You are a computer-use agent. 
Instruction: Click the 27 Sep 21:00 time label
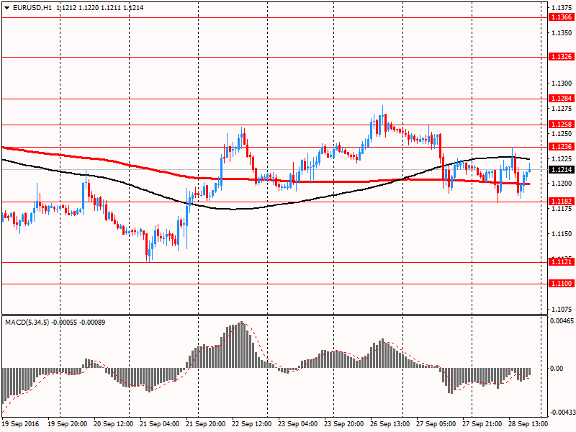click(482, 424)
